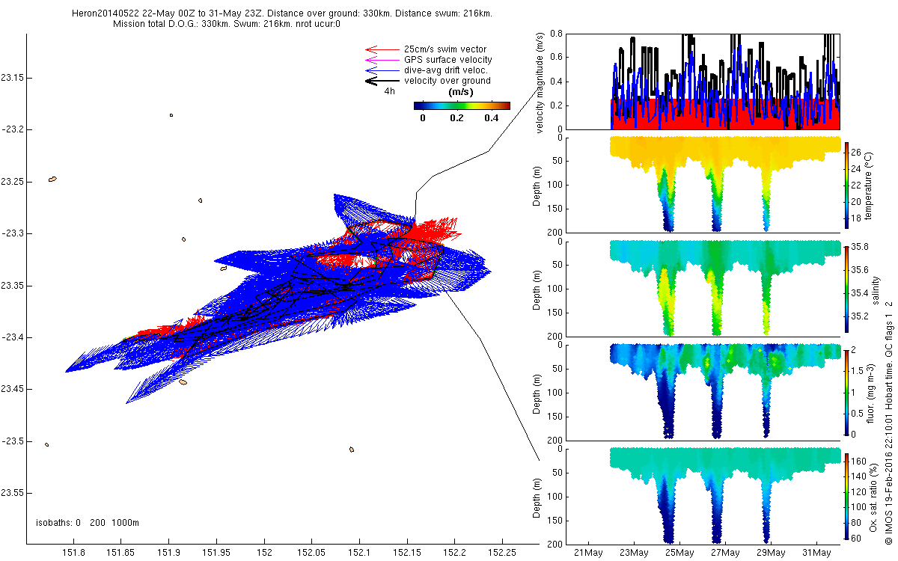
Task: Click the 'Ox. sat. ratio (%)' colorbar label
Action: click(873, 496)
